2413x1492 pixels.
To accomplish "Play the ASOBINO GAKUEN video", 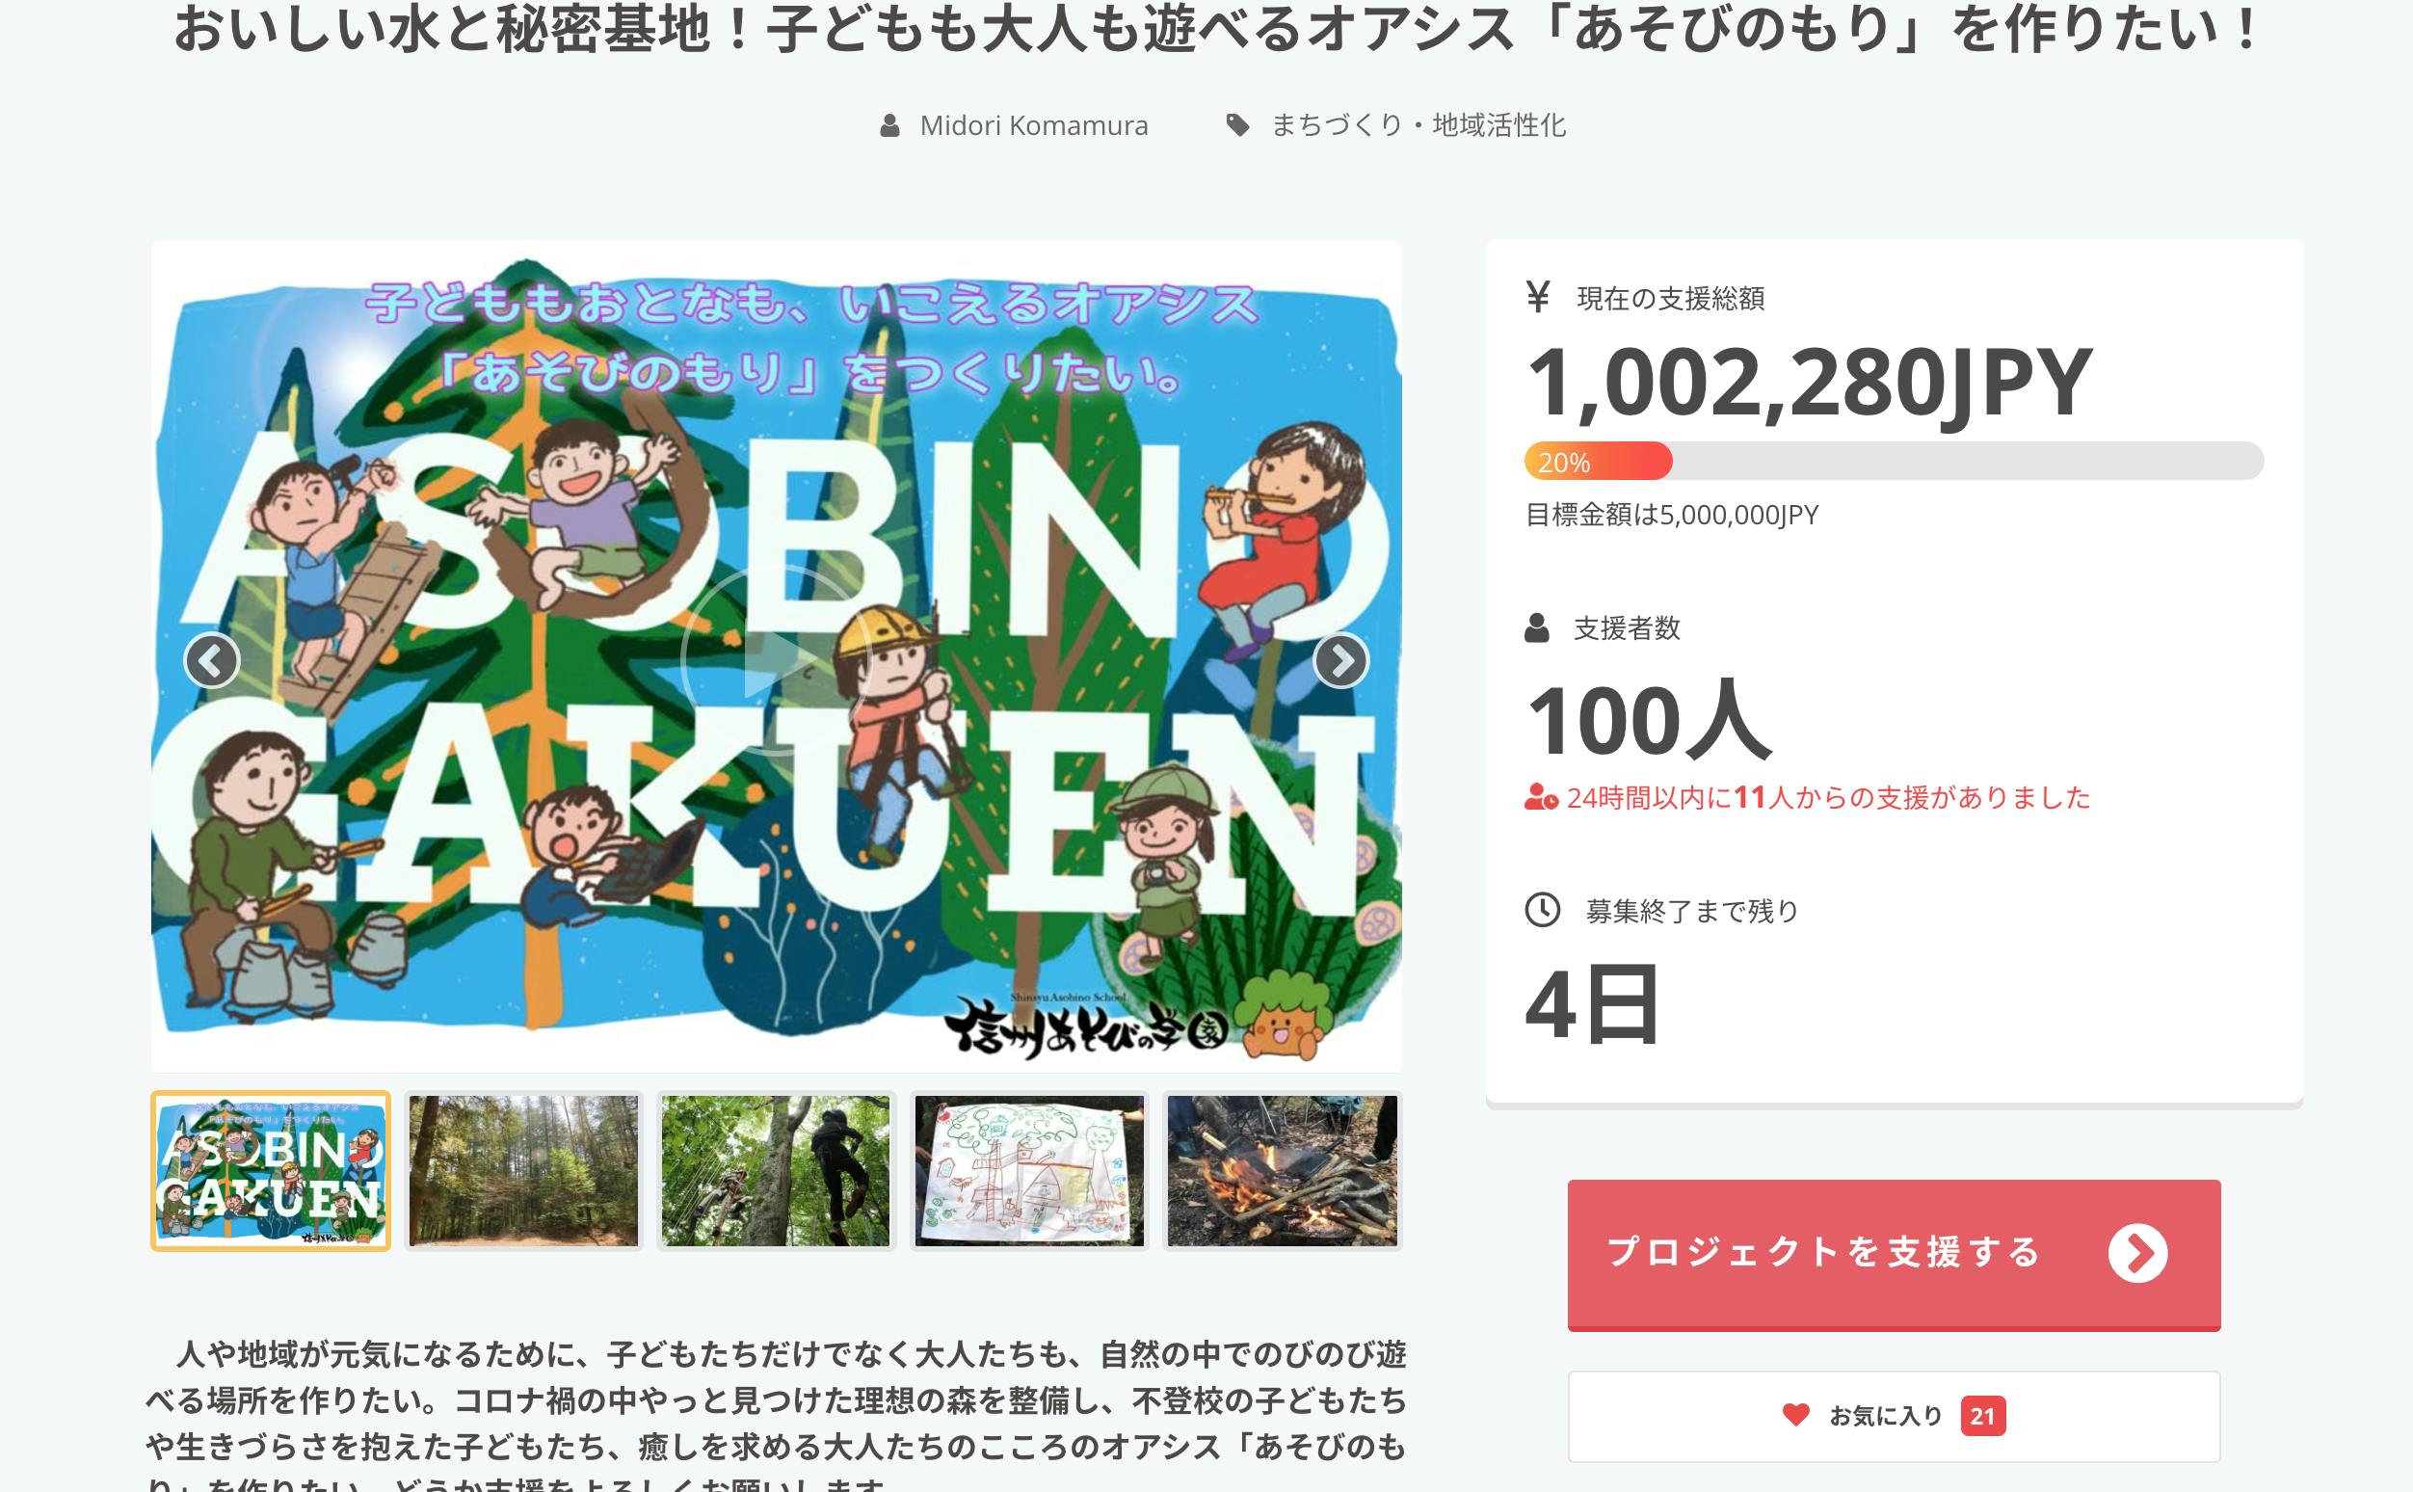I will click(776, 659).
